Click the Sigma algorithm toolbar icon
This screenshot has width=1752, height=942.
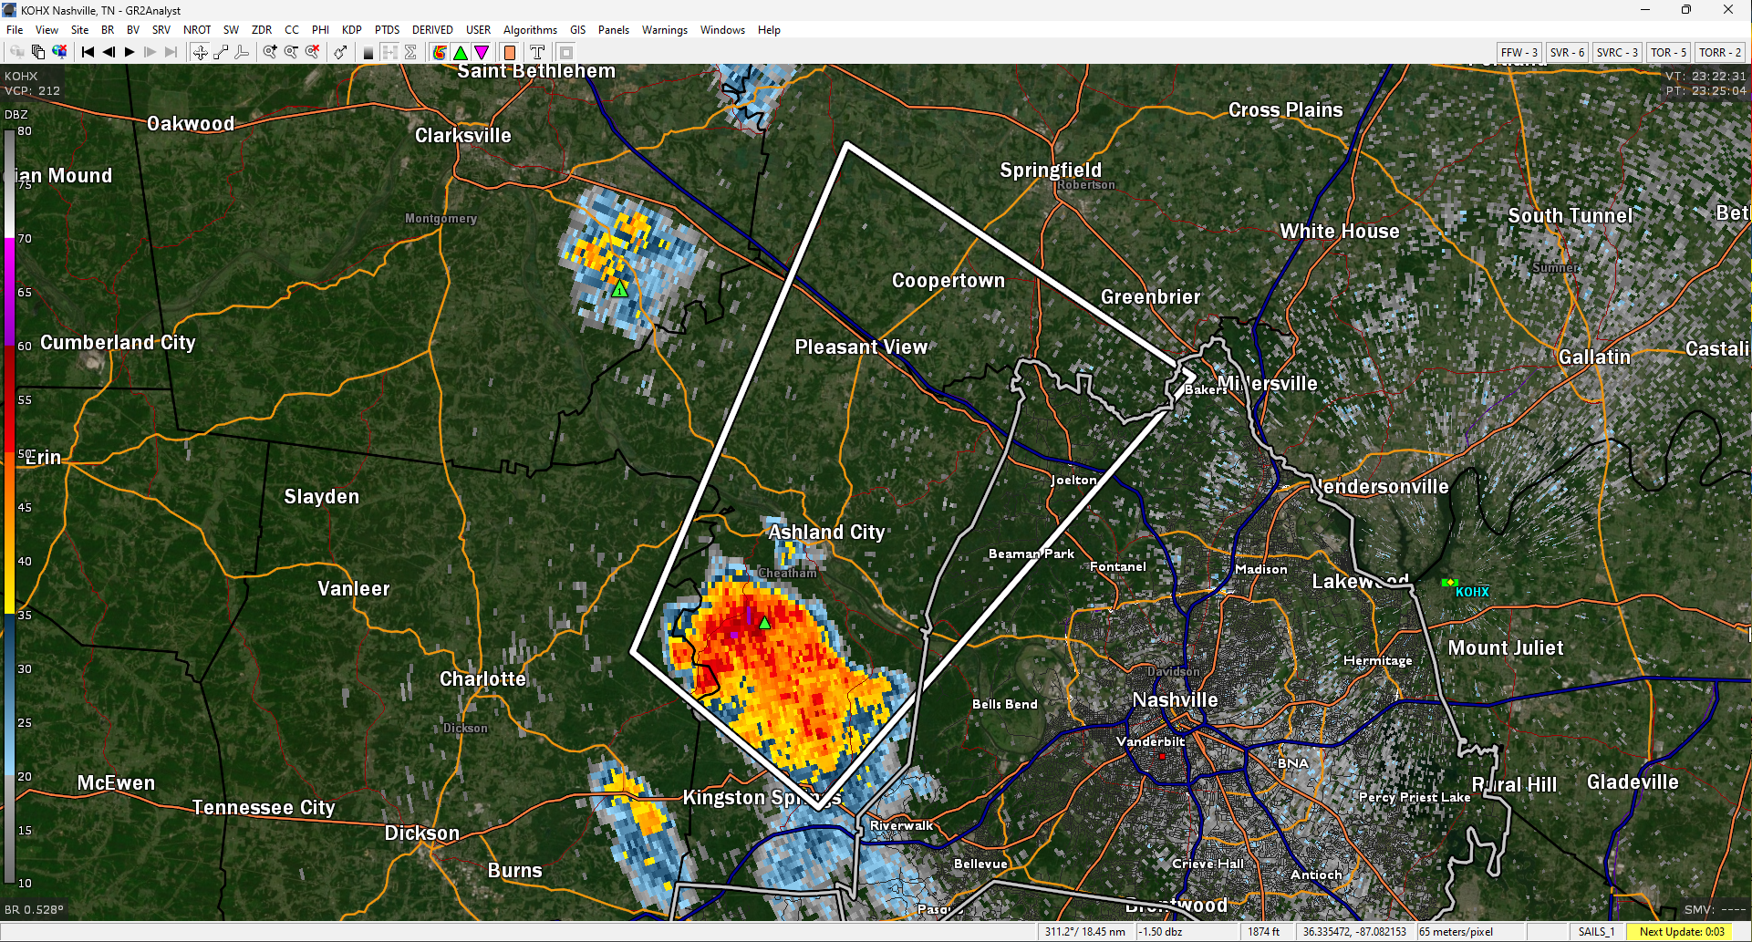[x=410, y=52]
